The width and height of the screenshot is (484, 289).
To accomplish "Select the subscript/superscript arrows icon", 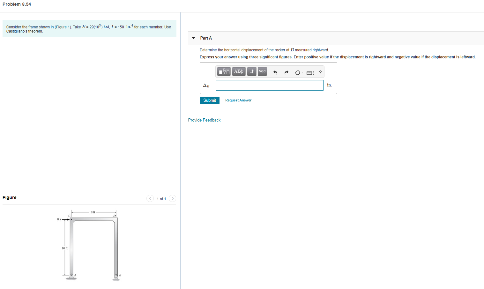I will [251, 71].
